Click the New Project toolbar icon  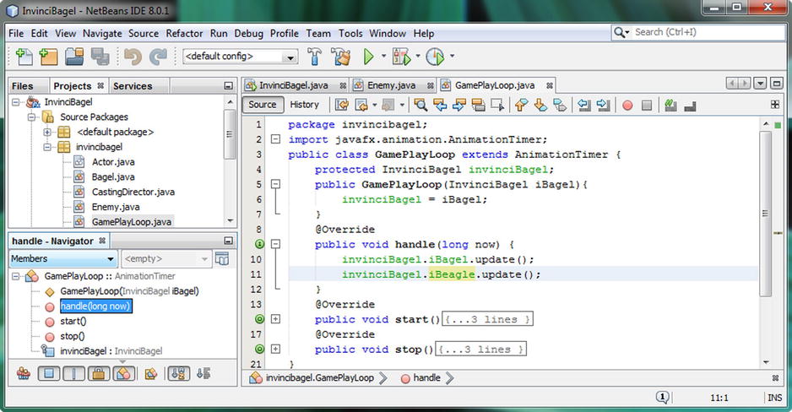(48, 57)
